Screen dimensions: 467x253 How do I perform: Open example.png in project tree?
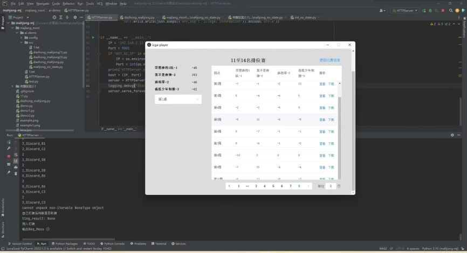[x=27, y=121]
